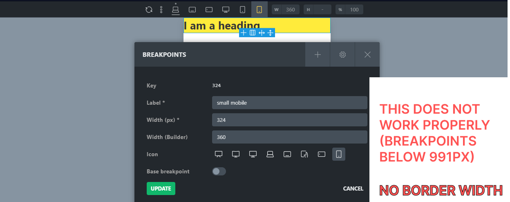Choose the first monitor icon in Icon row
The image size is (510, 202).
click(219, 154)
